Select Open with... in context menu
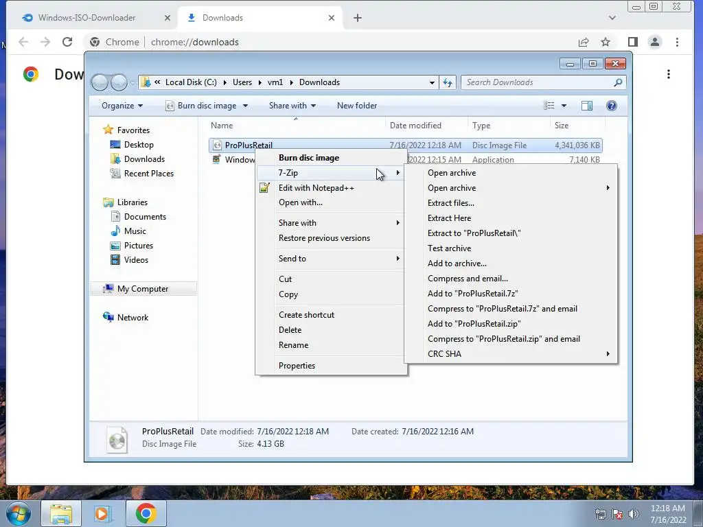 pyautogui.click(x=331, y=202)
